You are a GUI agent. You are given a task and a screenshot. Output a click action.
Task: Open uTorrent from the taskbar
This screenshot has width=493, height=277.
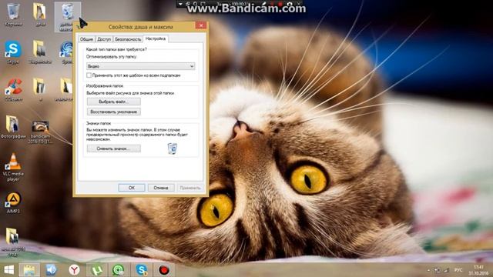point(96,270)
